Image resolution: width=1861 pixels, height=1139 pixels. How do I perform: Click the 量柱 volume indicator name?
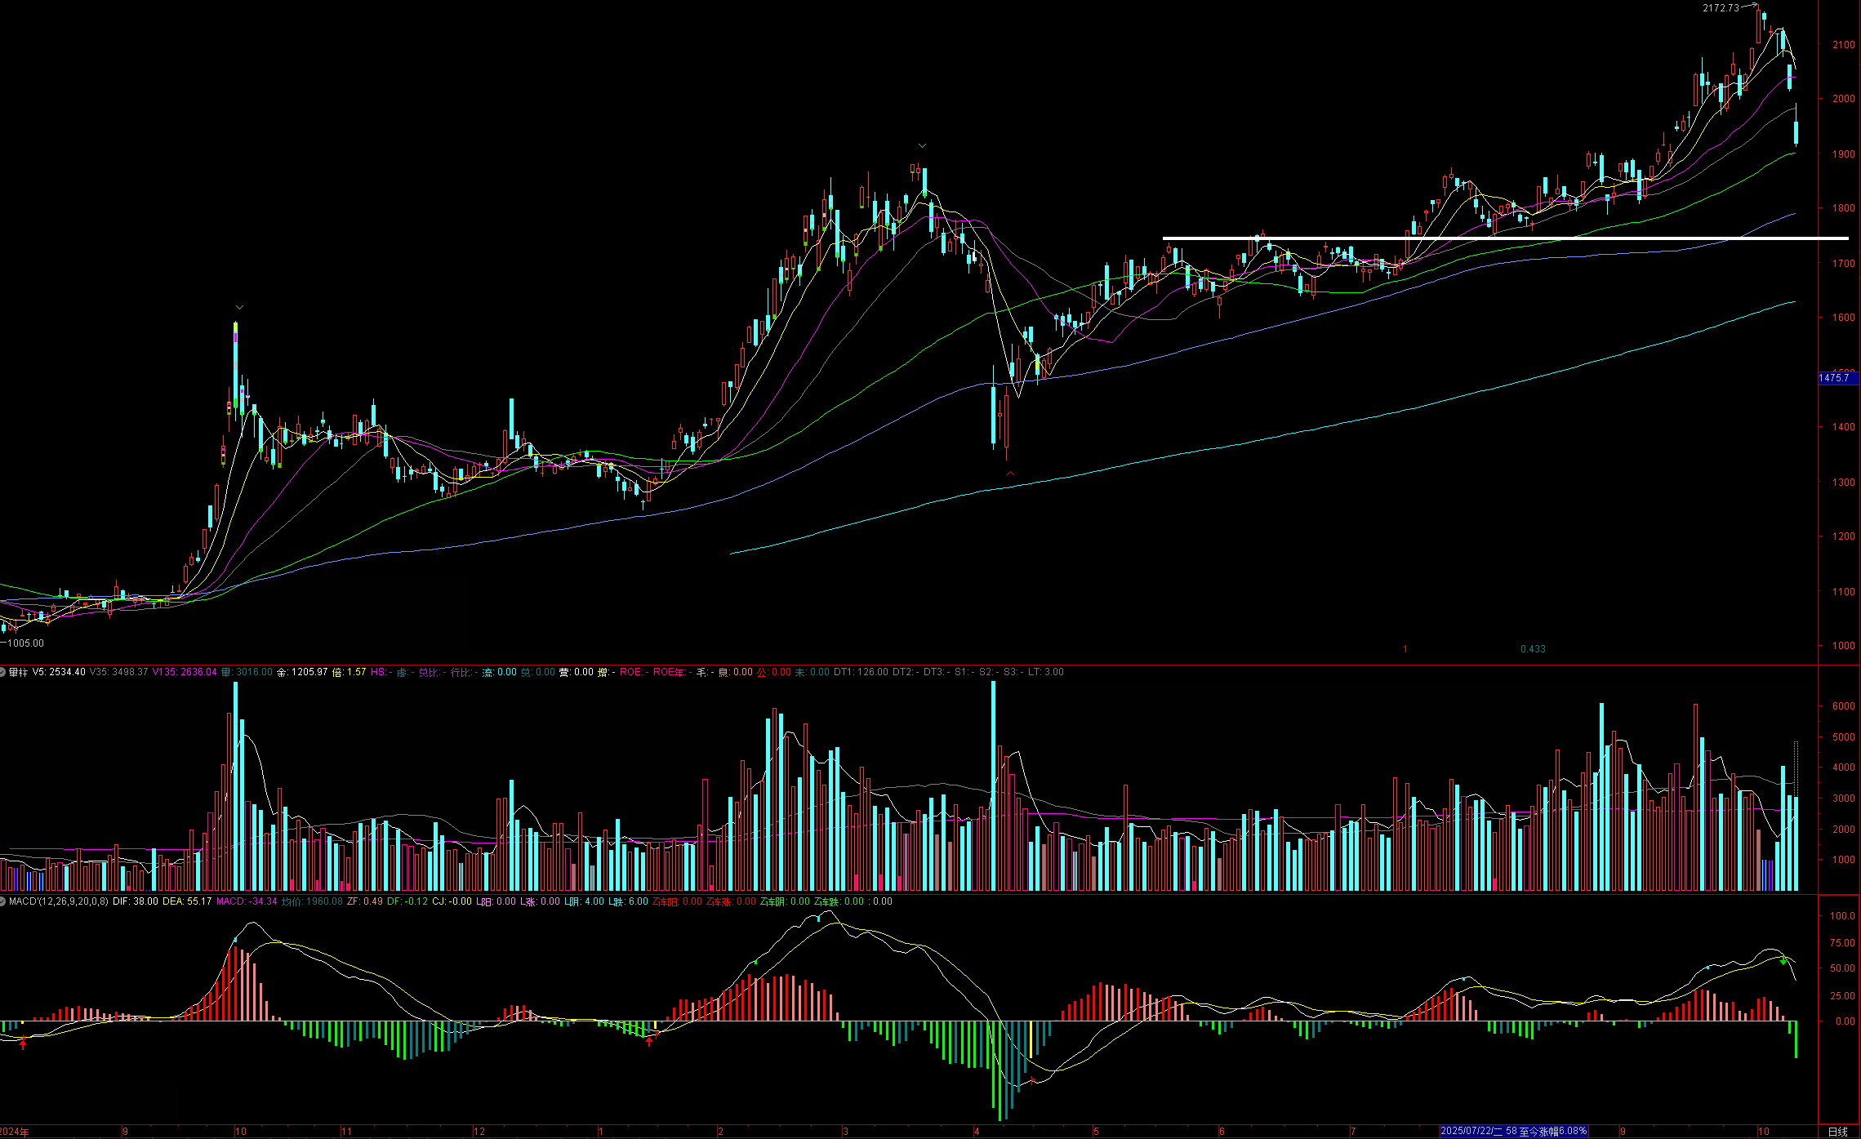pyautogui.click(x=18, y=672)
